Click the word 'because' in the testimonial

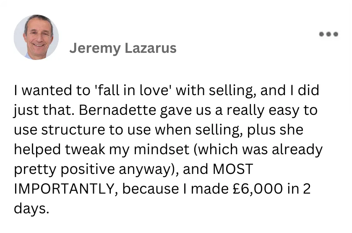150,188
